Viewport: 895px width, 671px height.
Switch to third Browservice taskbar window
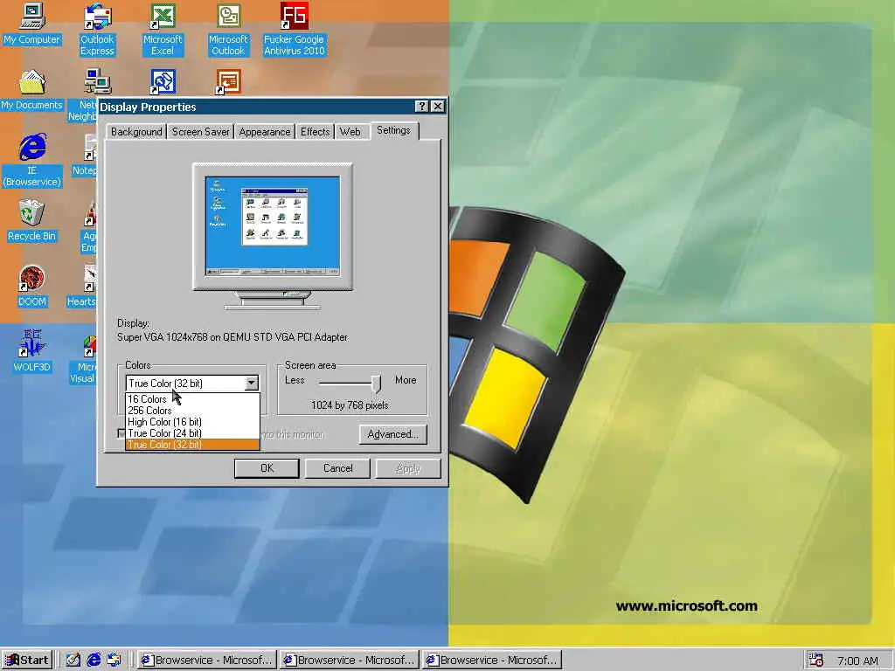pyautogui.click(x=492, y=660)
